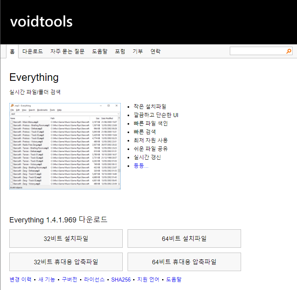Screen dimensions: 297x290
Task: Click the 깔끔하고 단순한 UI bullet text
Action: [156, 115]
